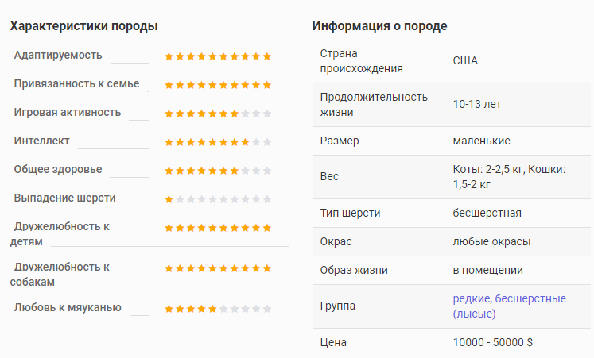The width and height of the screenshot is (594, 358).
Task: Select the Страна происхождения value США
Action: 465,60
